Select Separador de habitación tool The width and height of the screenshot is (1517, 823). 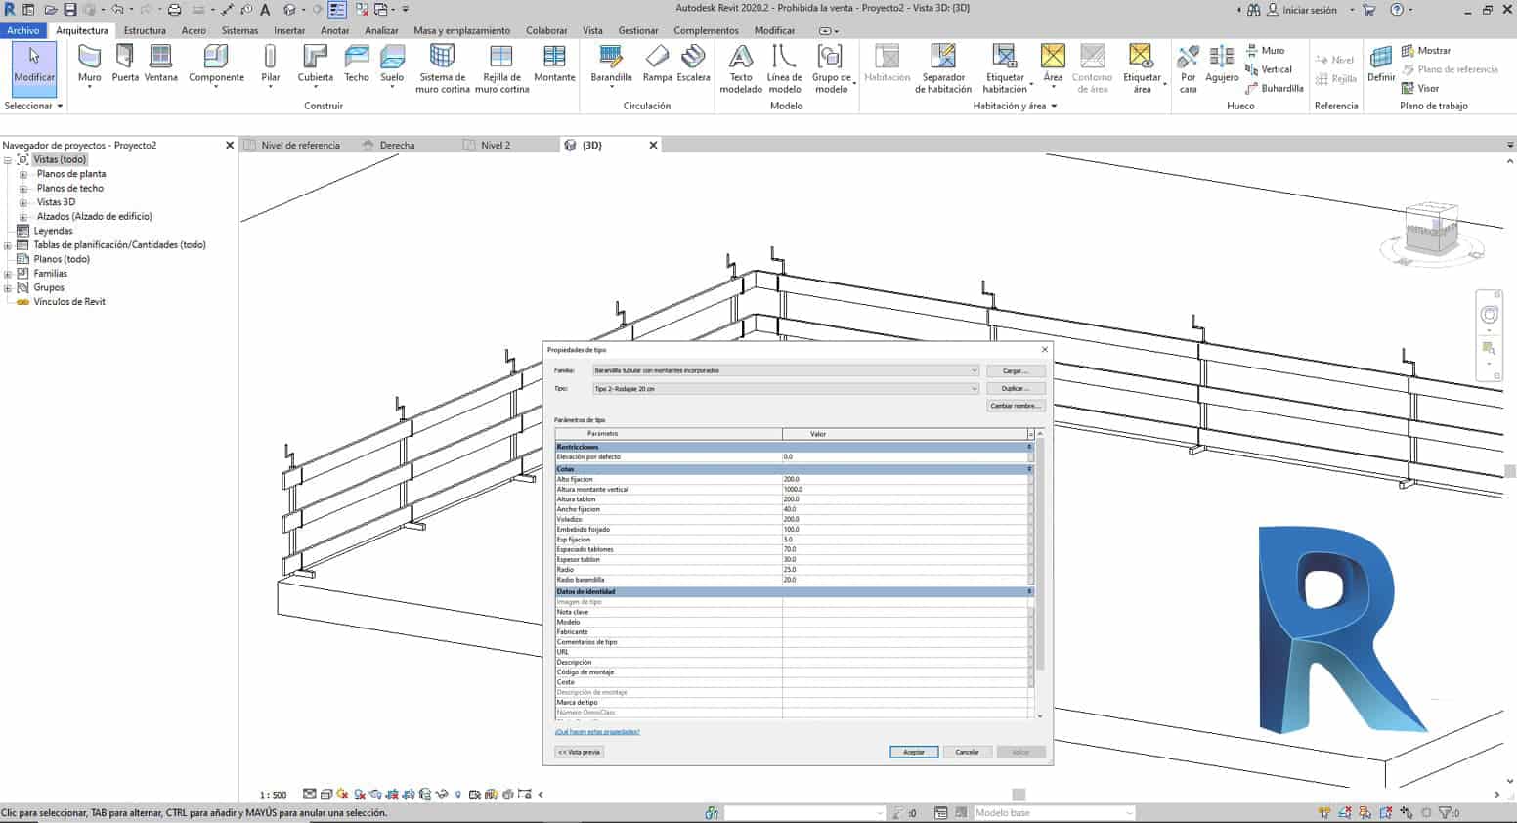(x=943, y=68)
